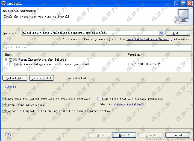Open the already installed link

128,104
